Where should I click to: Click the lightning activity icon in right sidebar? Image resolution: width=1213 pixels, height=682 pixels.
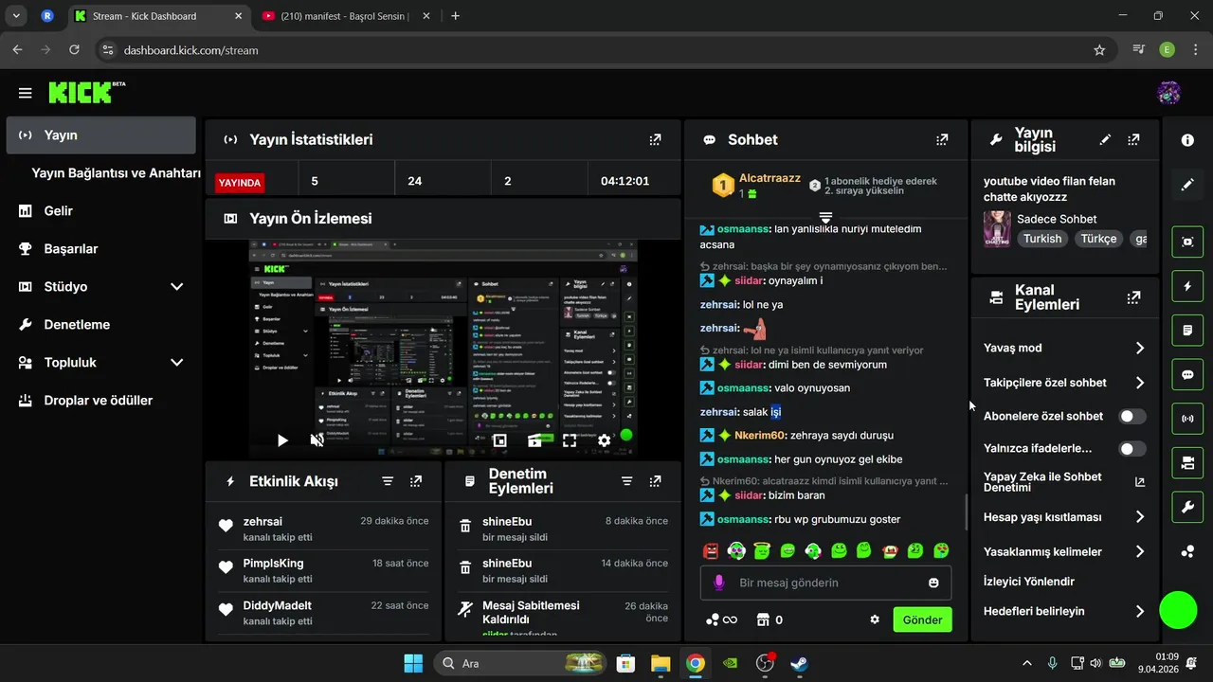[x=1187, y=286]
